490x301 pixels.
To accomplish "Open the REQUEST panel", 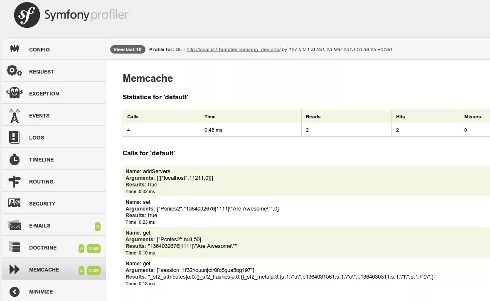I will [54, 71].
